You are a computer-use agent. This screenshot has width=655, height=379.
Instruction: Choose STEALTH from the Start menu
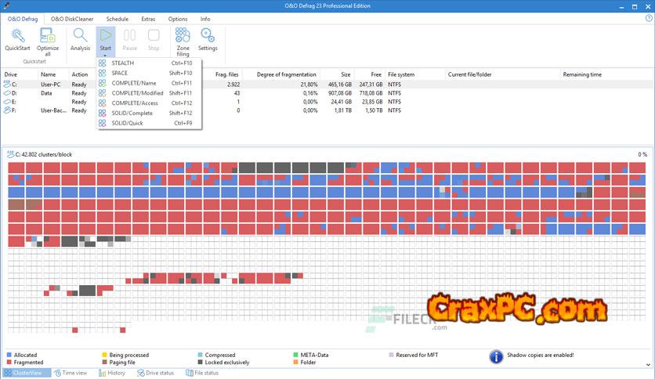tap(123, 63)
